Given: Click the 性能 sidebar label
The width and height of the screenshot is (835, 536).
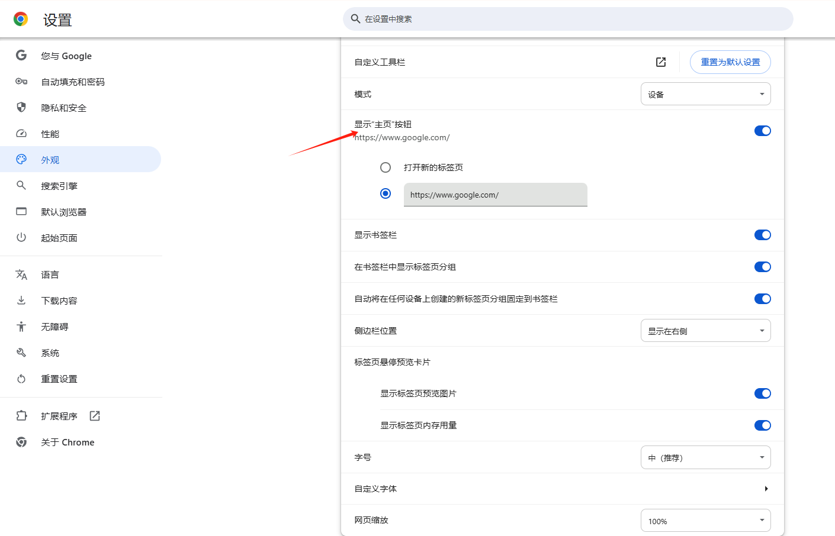Looking at the screenshot, I should 50,134.
